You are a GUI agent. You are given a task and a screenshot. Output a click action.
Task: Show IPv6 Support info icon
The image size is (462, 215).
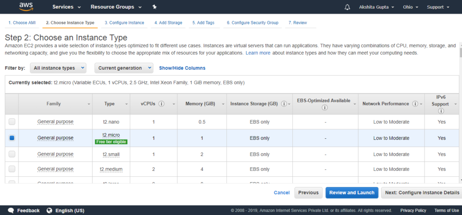(x=441, y=111)
